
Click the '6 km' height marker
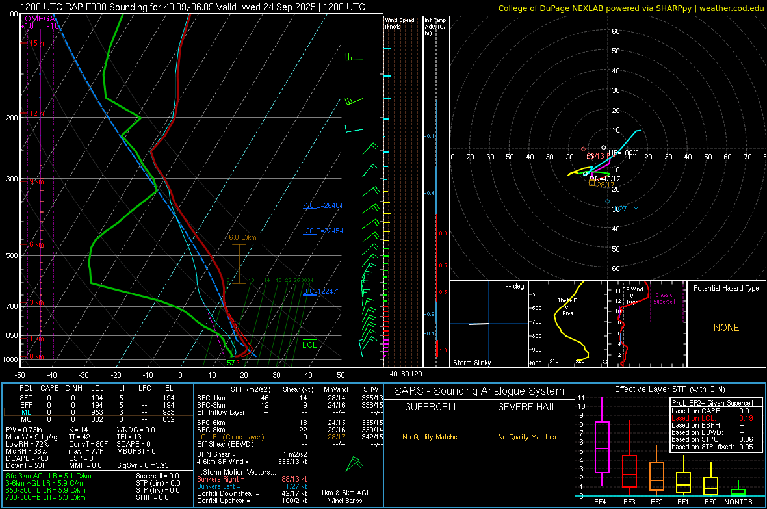pos(36,244)
